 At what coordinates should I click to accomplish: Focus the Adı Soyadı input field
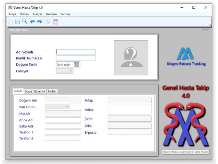(76, 52)
